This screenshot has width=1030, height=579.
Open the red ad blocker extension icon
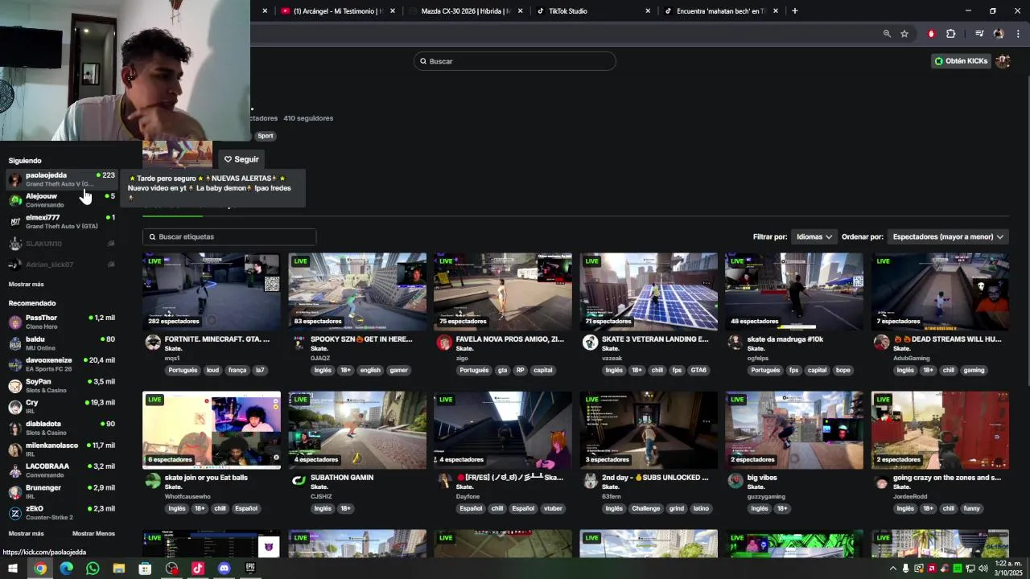pos(931,34)
